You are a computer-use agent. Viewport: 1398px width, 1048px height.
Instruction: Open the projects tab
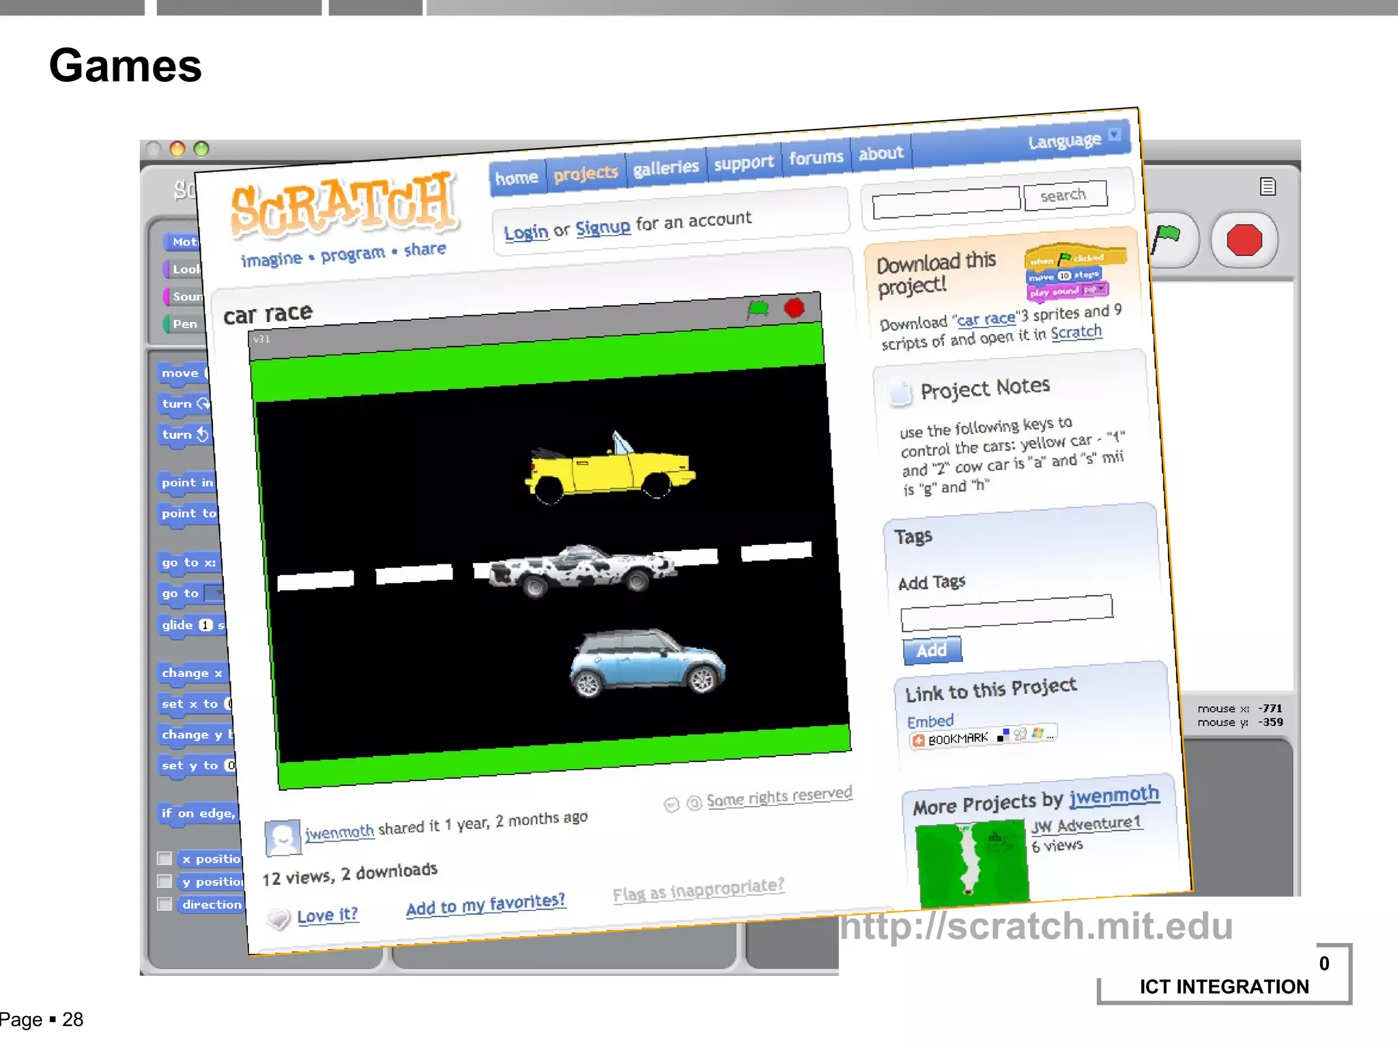586,173
